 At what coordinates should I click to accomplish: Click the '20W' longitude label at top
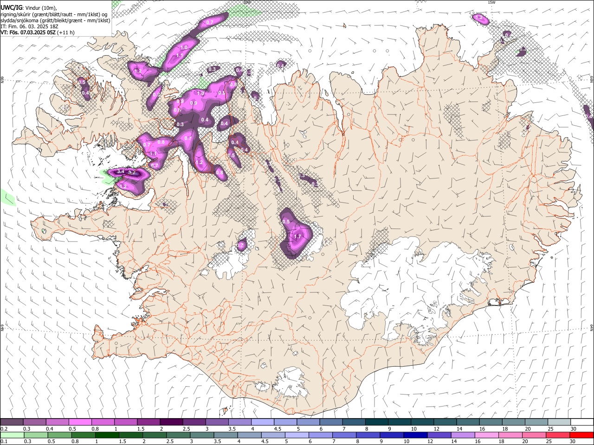[246, 2]
